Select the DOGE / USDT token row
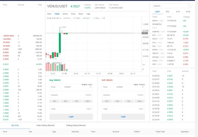This screenshot has width=198, height=137. pyautogui.click(x=172, y=61)
